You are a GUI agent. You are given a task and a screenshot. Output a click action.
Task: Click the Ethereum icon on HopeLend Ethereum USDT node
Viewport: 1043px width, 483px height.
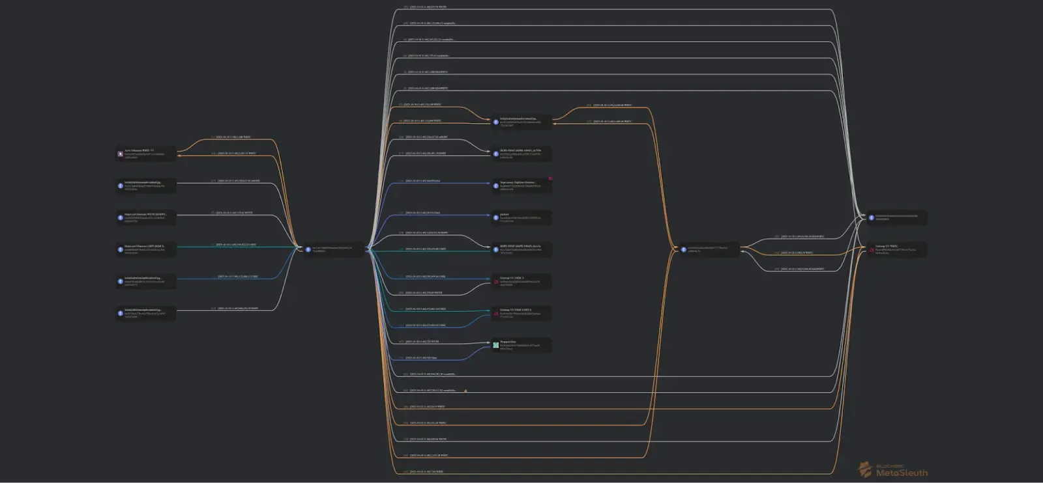point(120,249)
